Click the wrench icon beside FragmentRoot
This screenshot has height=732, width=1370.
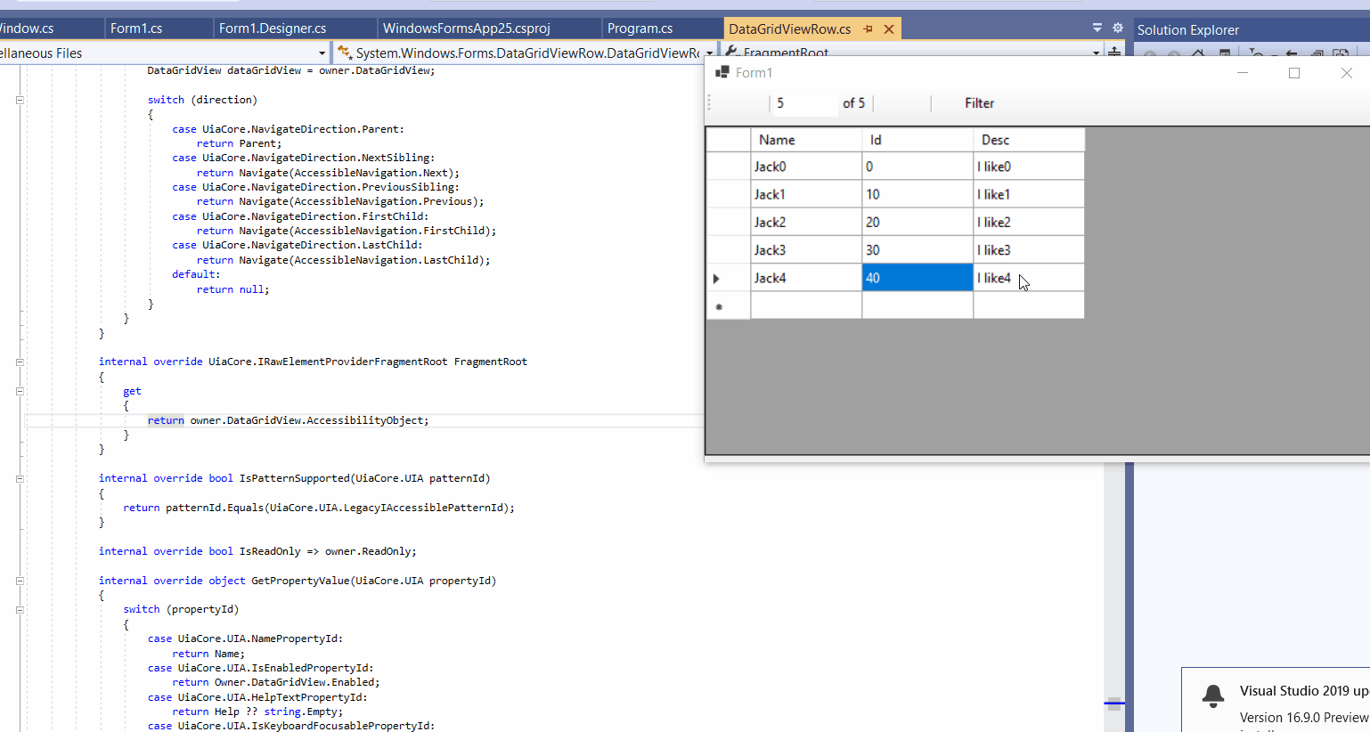coord(732,52)
